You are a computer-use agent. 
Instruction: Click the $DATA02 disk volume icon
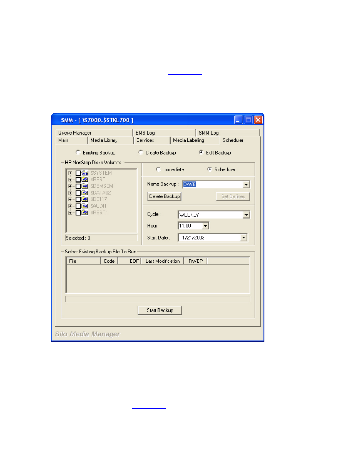point(85,193)
